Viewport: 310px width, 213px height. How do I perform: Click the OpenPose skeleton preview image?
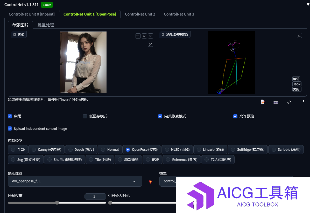click(231, 63)
